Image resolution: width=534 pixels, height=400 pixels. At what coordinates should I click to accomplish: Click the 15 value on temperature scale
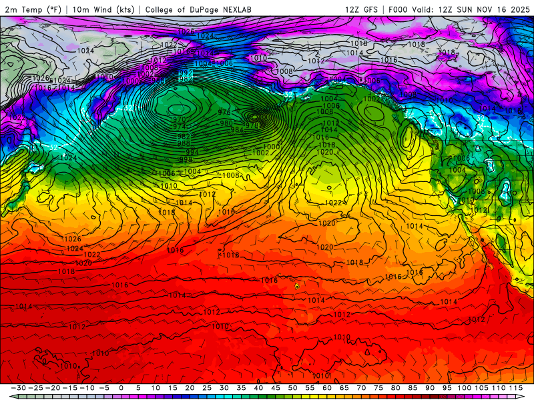173,388
